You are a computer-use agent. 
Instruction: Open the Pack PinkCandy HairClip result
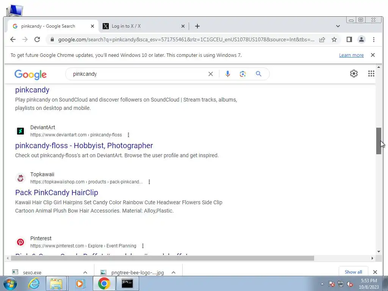pos(56,192)
